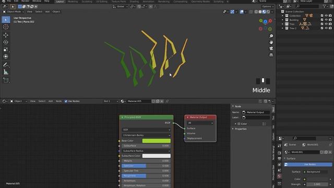Unlink World.001 with the X button
This screenshot has width=334, height=188.
pyautogui.click(x=330, y=152)
